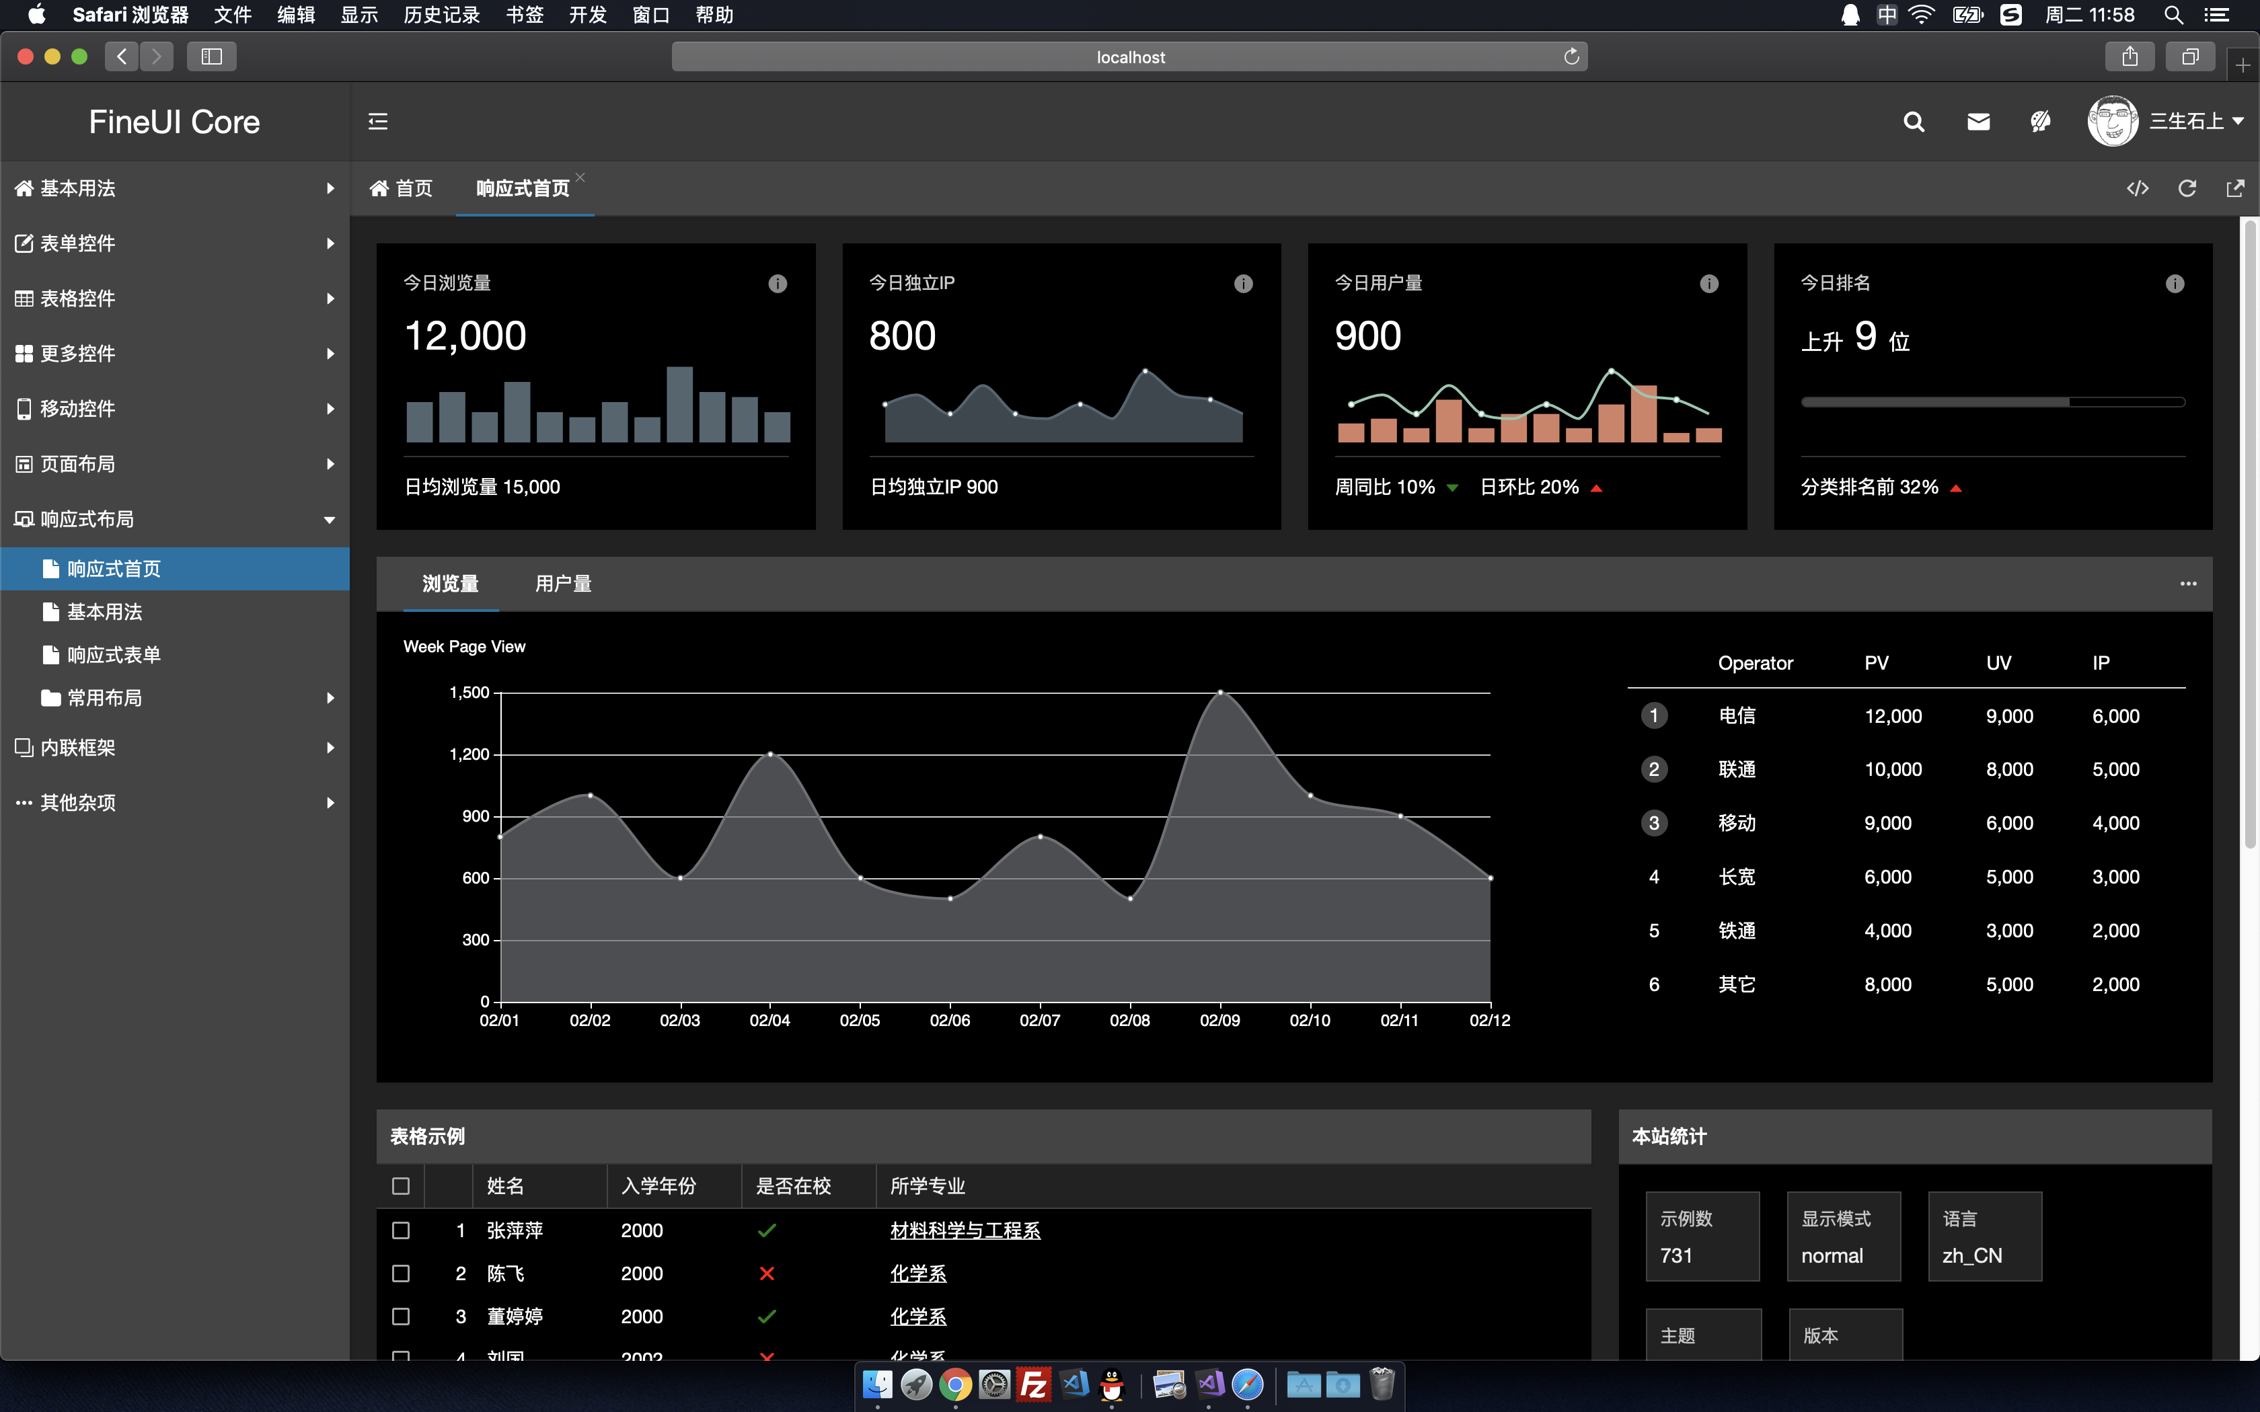Image resolution: width=2260 pixels, height=1412 pixels.
Task: Switch to the 用户量 chart tab
Action: [x=563, y=584]
